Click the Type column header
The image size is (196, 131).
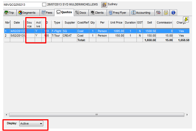pos(57,24)
